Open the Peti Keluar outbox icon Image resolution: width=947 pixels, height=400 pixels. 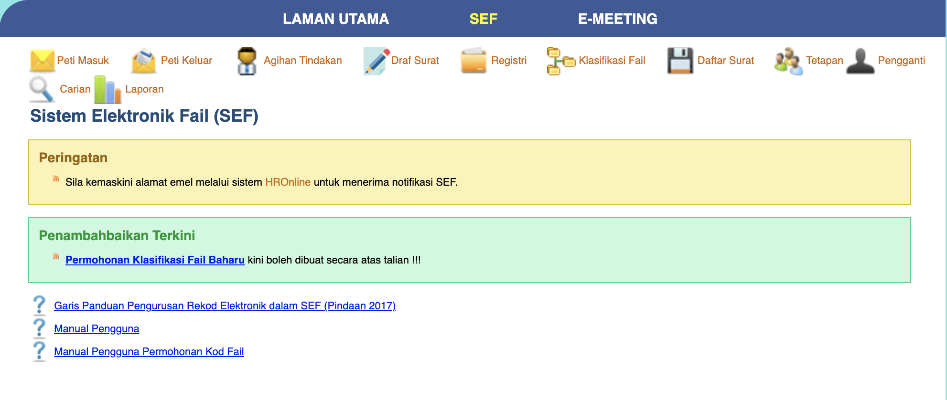click(x=144, y=61)
